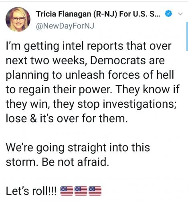Click the last American flag emoji
The image size is (188, 201).
coord(95,191)
